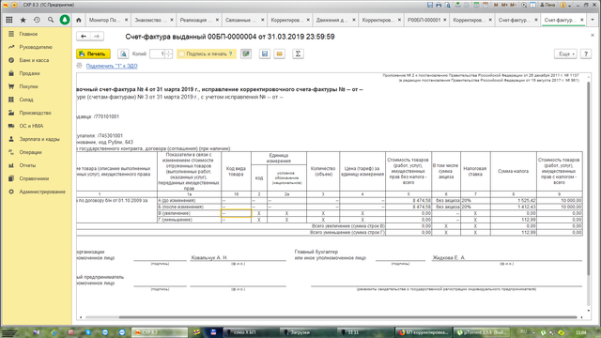601x338 pixels.
Task: Click help question mark beside Подпись и печать
Action: (230, 54)
